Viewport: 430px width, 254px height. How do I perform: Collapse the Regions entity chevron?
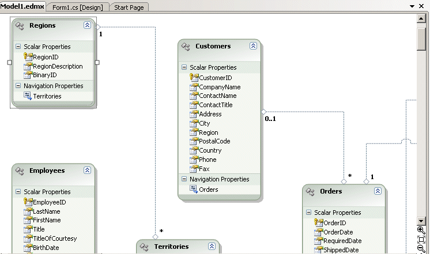tap(87, 25)
